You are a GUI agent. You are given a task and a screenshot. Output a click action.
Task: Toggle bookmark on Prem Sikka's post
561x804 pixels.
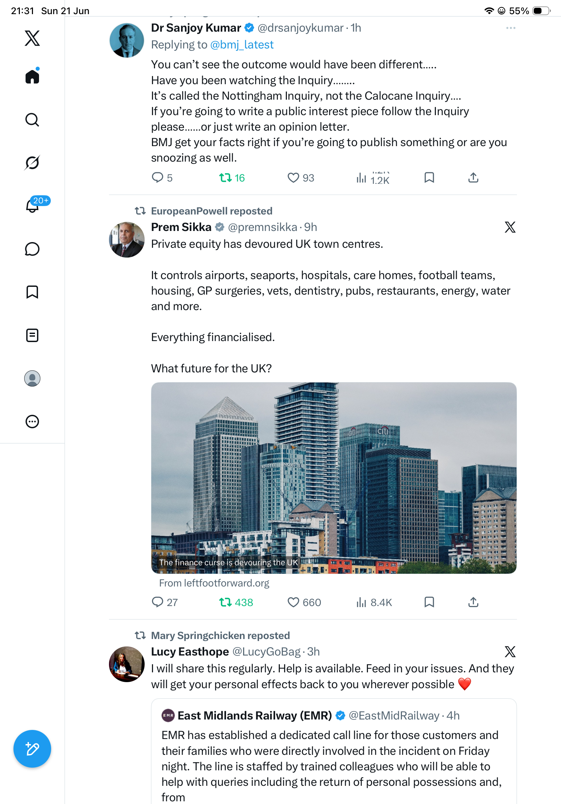tap(429, 602)
